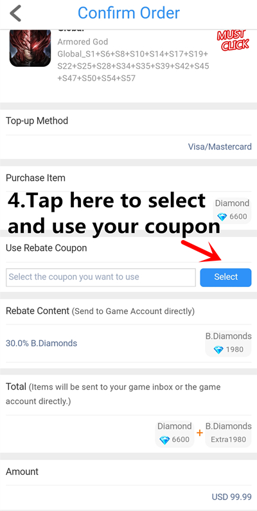This screenshot has height=511, width=257.
Task: Tap the B.Diamonds 1980 rebate chip
Action: [228, 343]
